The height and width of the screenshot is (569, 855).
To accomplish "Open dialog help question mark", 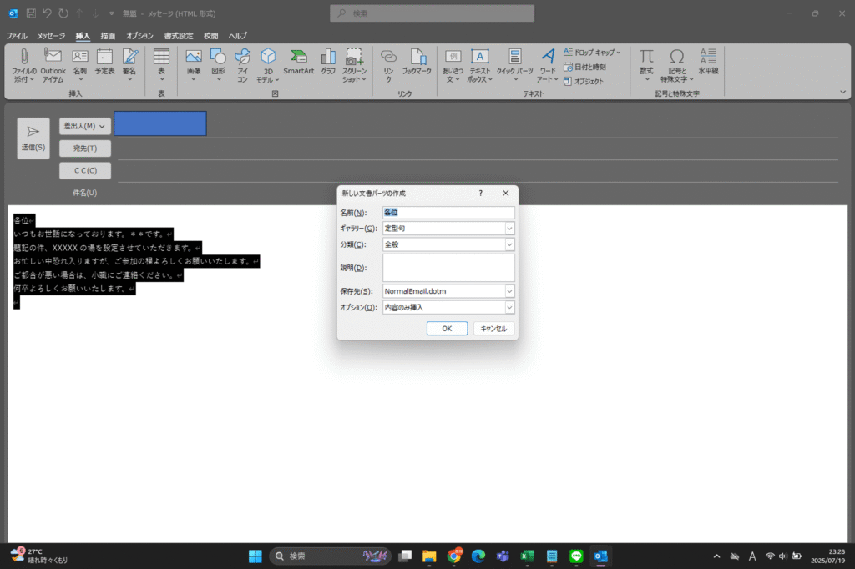I will [x=480, y=193].
